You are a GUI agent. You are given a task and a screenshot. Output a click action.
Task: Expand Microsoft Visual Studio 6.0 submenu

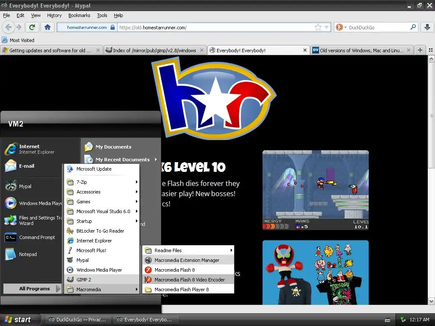[102, 211]
